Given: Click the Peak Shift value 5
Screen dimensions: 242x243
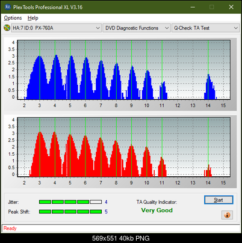Looking at the screenshot, I should tap(106, 212).
